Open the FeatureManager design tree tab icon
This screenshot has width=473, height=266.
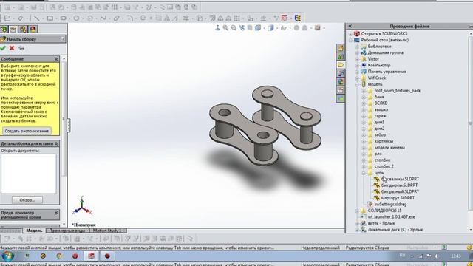coord(4,29)
